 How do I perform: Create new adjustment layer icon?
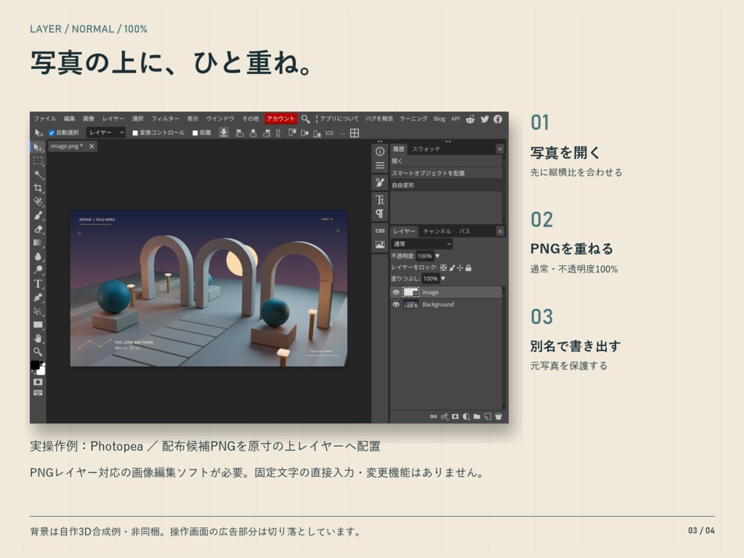(x=466, y=416)
